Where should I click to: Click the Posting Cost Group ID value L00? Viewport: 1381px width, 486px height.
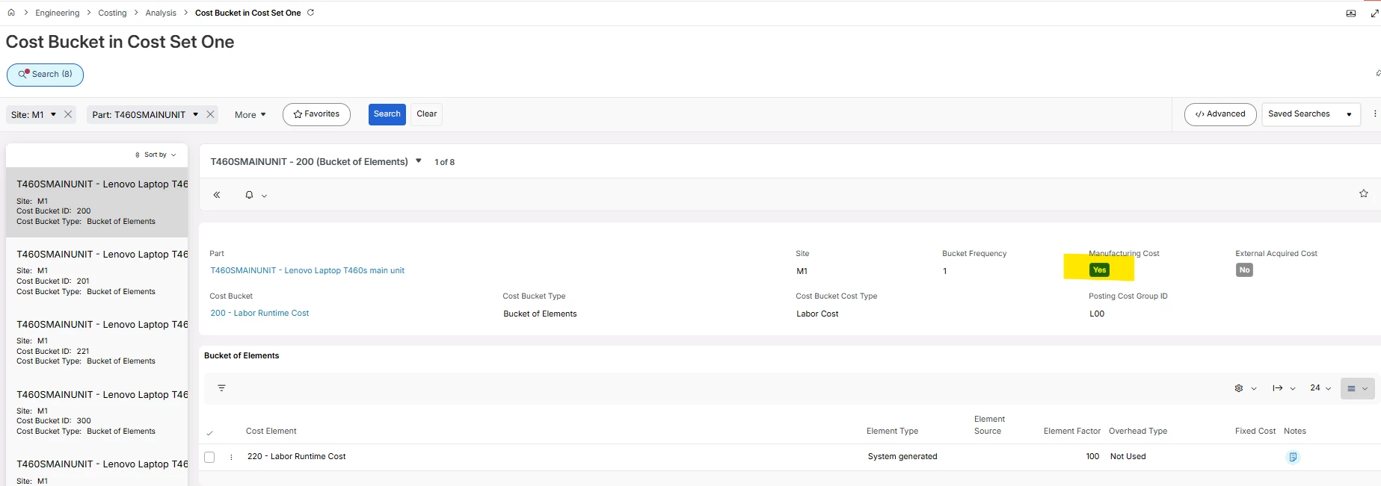1097,314
